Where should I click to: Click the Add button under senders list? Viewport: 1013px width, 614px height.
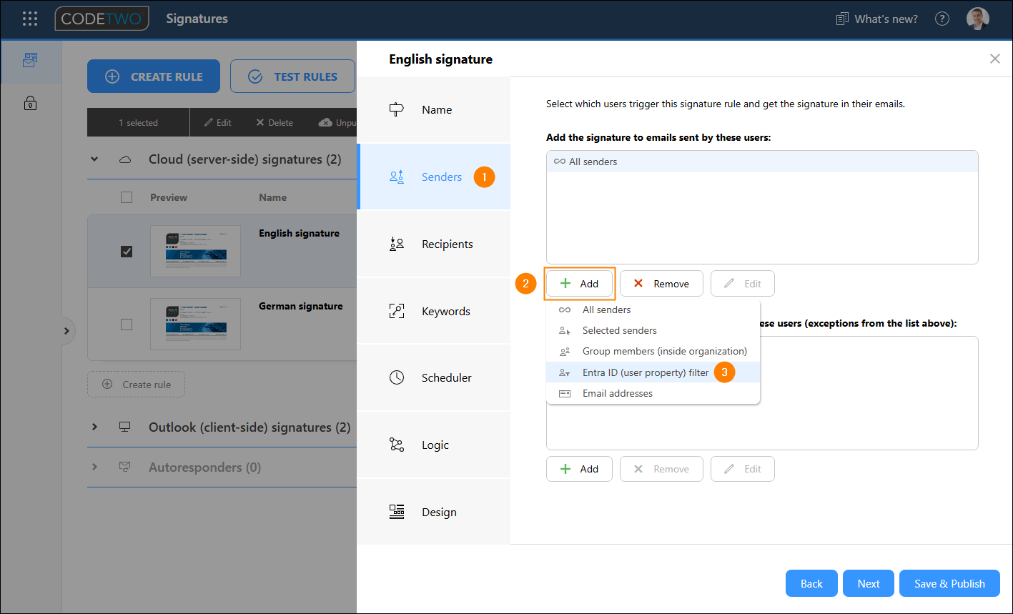pos(579,284)
